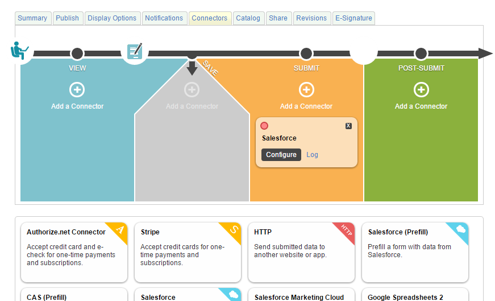Go to the E-Signature tab
This screenshot has height=301, width=495.
[353, 18]
